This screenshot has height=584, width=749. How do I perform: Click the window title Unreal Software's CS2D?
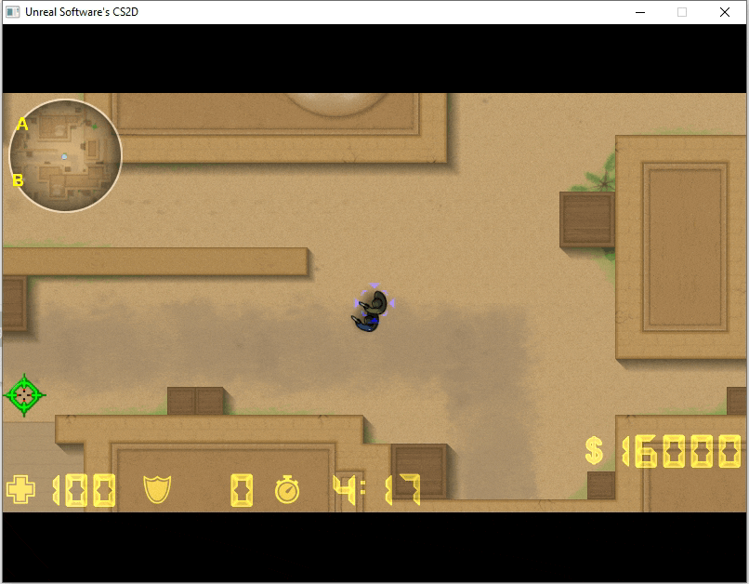[x=82, y=12]
